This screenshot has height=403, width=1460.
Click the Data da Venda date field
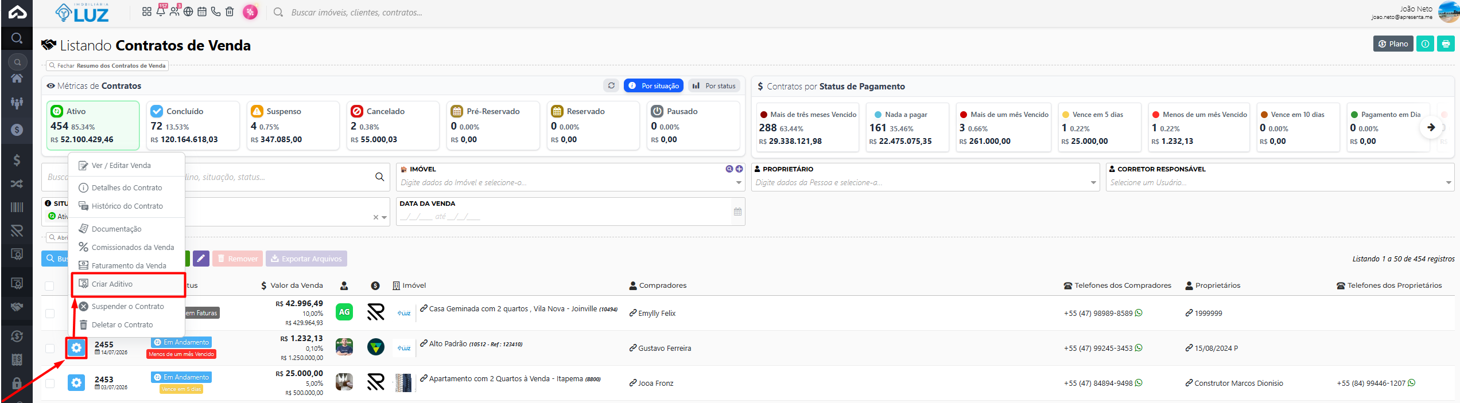pyautogui.click(x=570, y=217)
